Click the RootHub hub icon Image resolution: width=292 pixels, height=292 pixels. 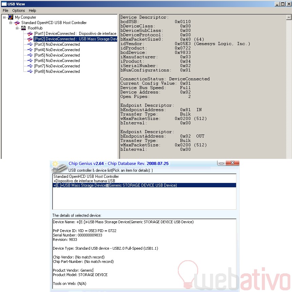[x=23, y=28]
